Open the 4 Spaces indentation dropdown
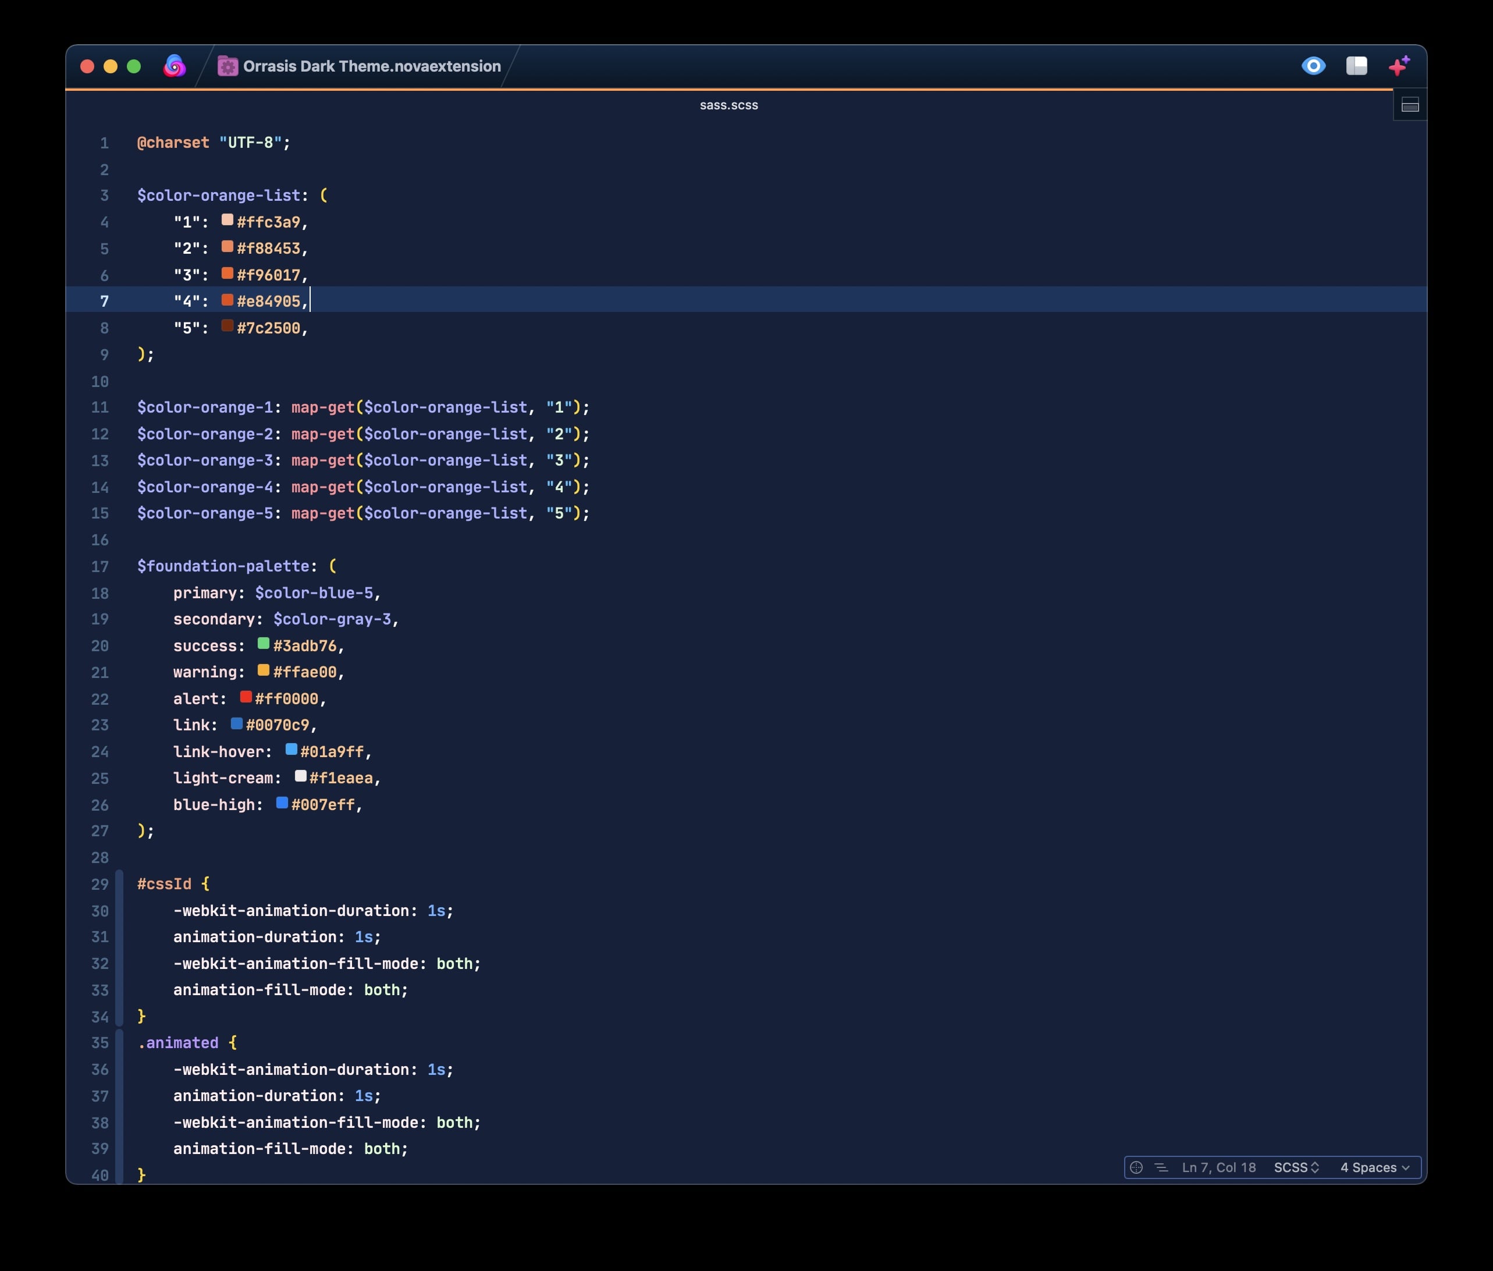 click(1374, 1167)
